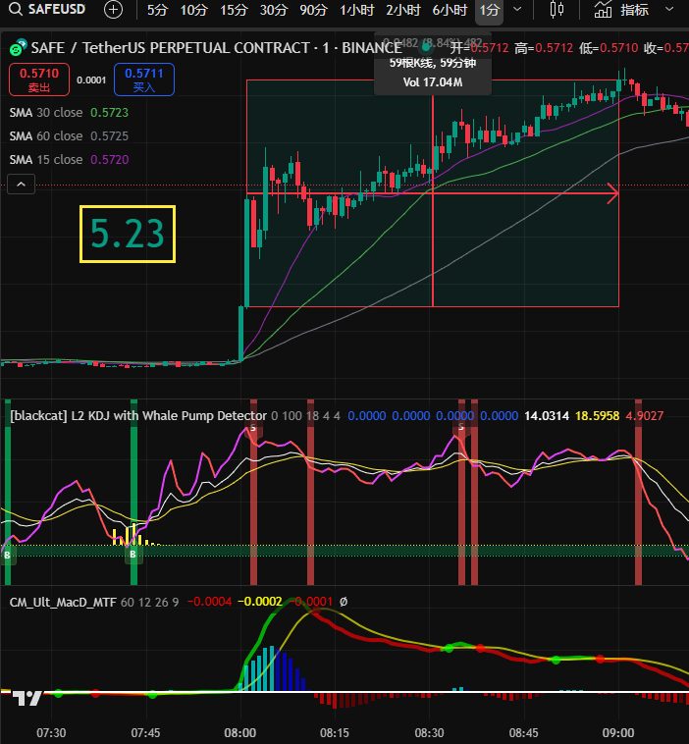689x744 pixels.
Task: Click the 08:30 time axis label
Action: tap(429, 733)
